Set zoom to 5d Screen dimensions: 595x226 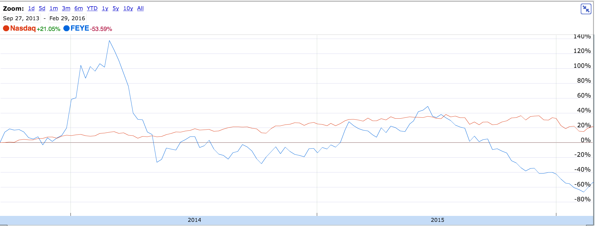[42, 8]
